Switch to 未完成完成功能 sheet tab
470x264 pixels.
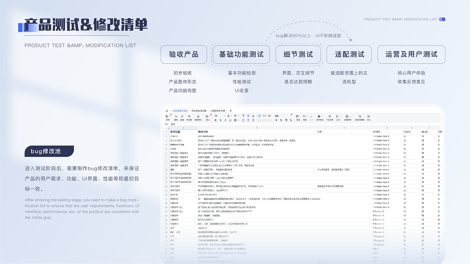199,111
